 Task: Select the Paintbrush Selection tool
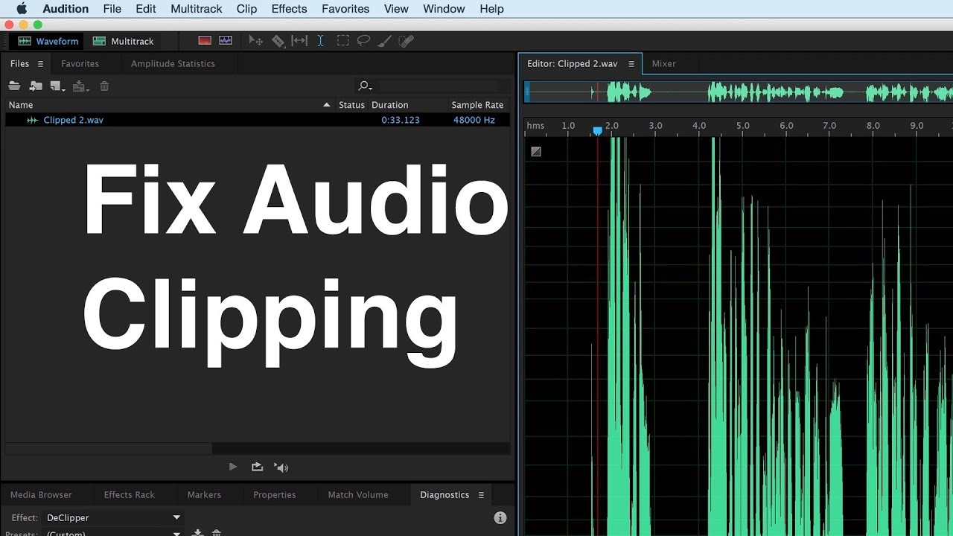pos(385,41)
